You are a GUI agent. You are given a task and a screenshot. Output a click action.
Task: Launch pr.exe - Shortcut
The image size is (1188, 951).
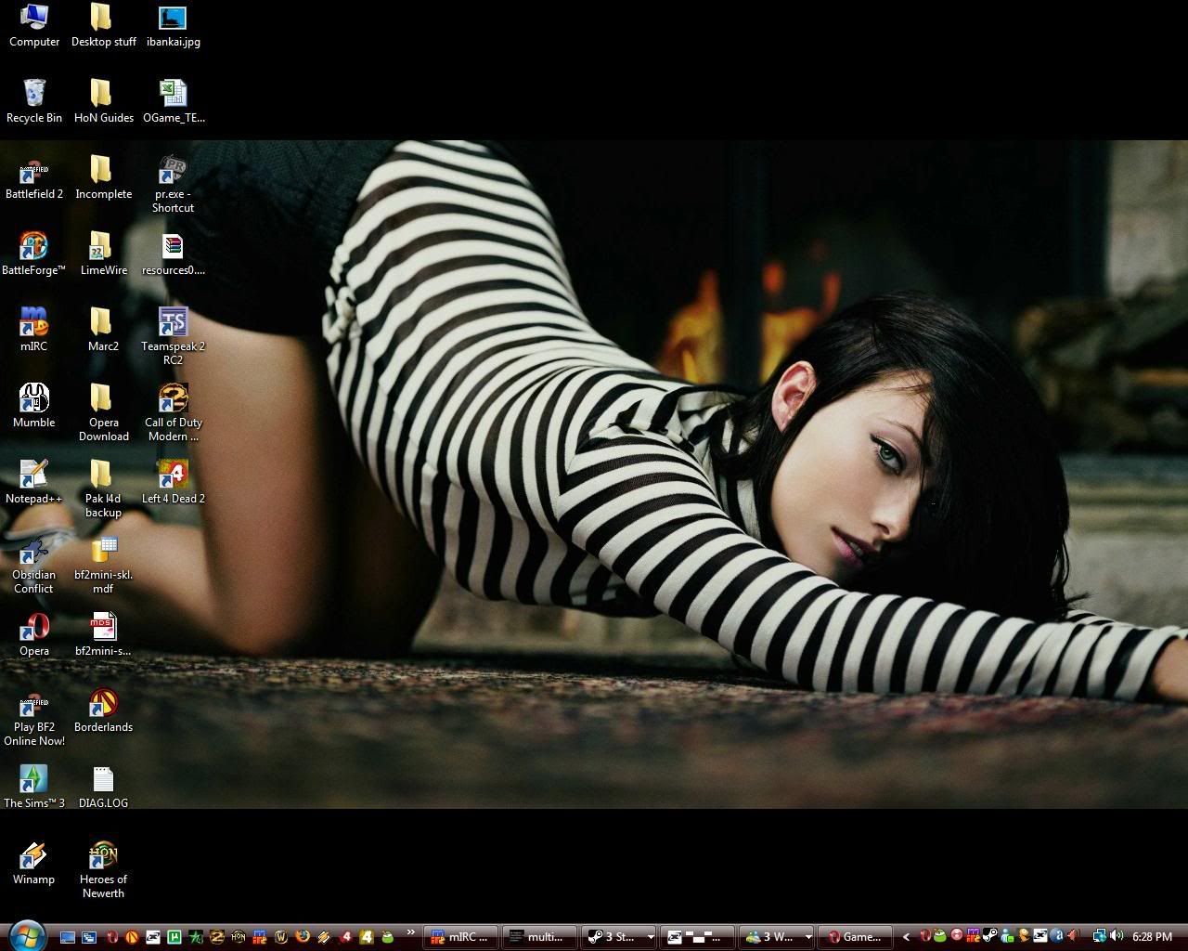pyautogui.click(x=173, y=184)
